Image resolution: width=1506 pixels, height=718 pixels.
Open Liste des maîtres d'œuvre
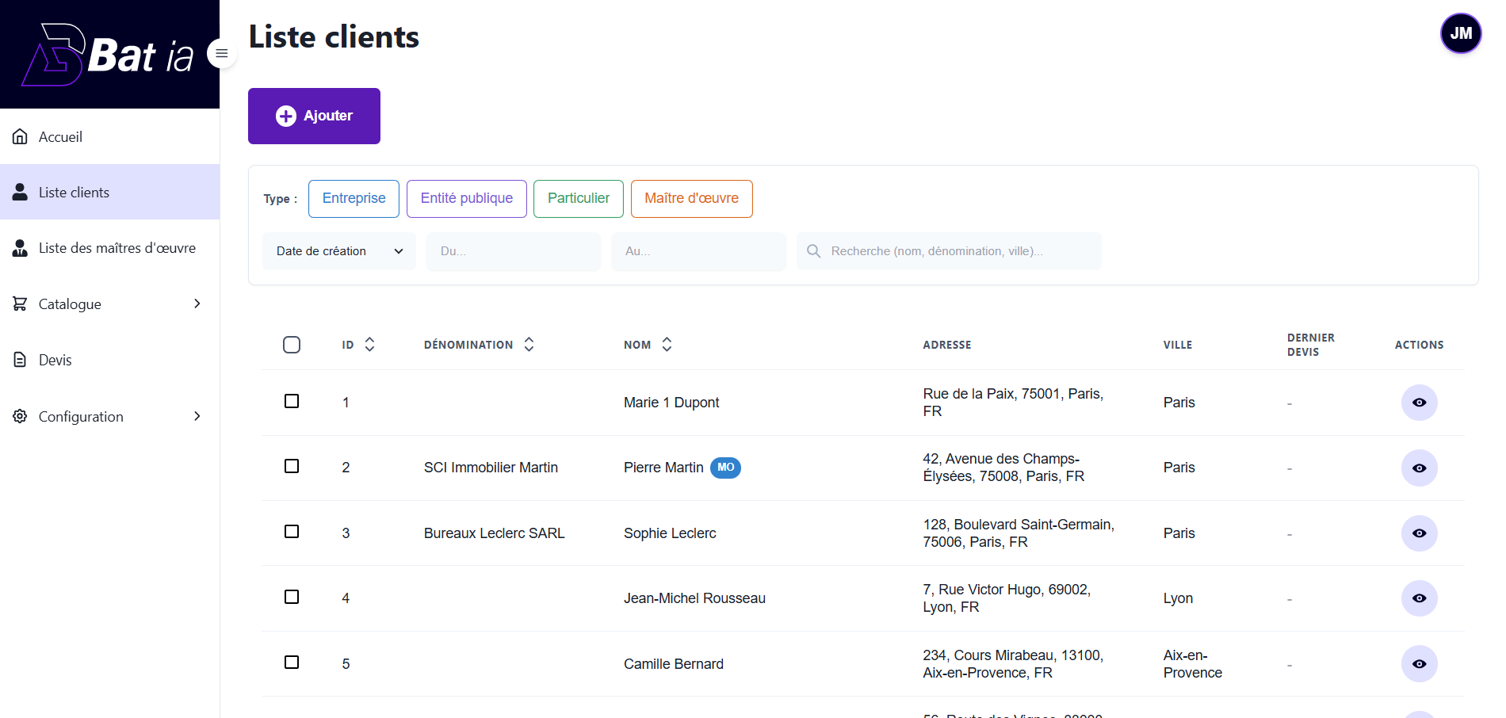(117, 248)
